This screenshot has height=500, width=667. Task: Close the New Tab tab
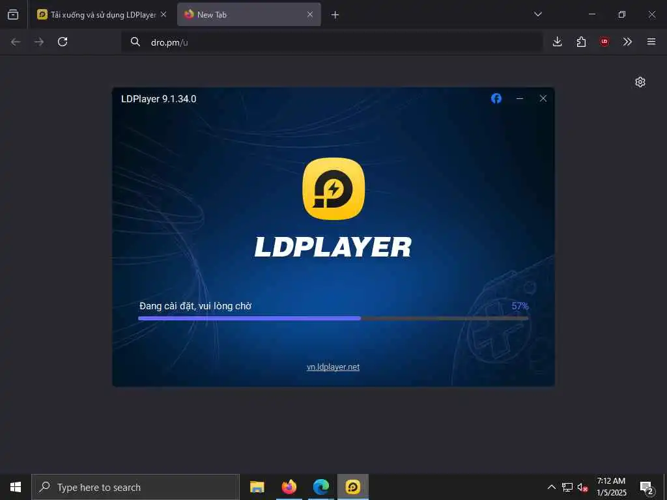[309, 14]
